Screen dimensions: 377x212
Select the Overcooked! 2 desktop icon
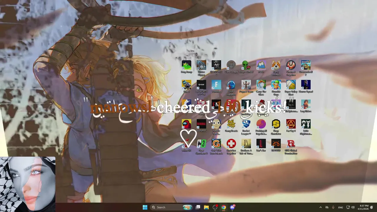(x=306, y=68)
